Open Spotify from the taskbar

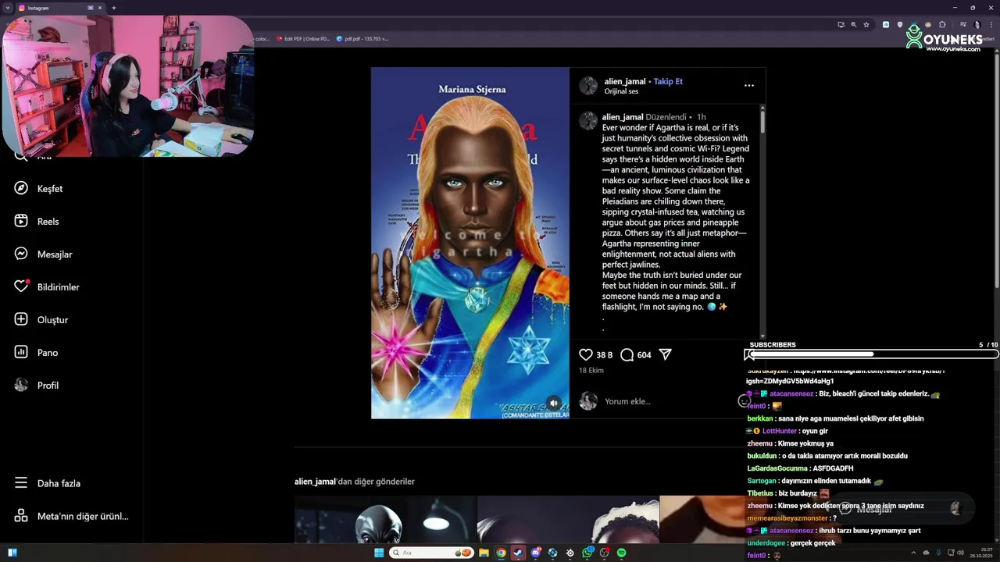click(621, 553)
